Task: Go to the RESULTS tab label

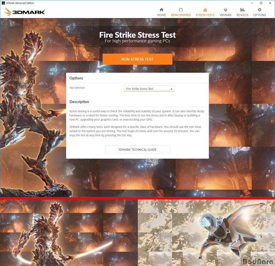Action: tap(242, 15)
